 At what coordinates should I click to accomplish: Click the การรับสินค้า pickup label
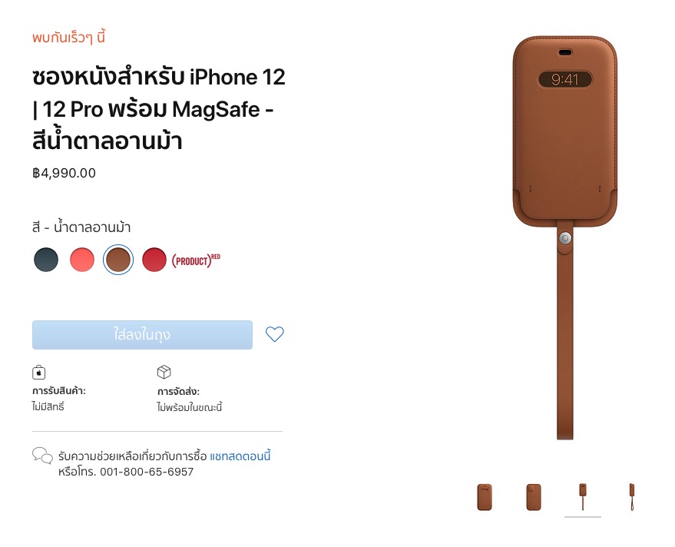pyautogui.click(x=59, y=391)
